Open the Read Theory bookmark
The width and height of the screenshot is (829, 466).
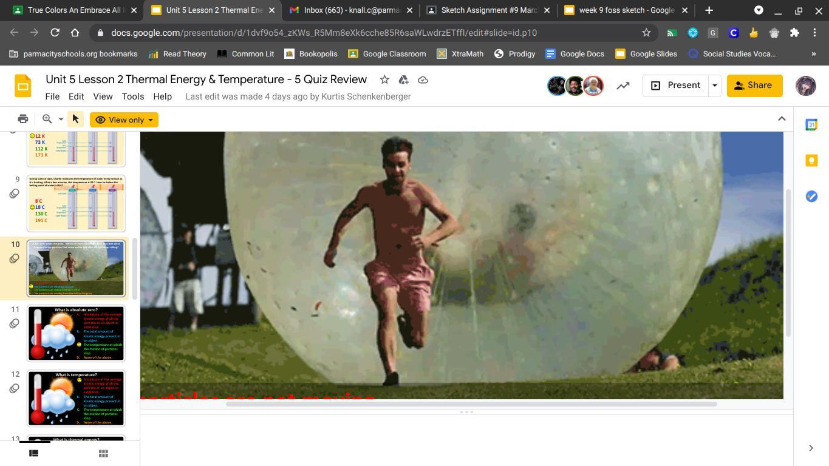(177, 54)
